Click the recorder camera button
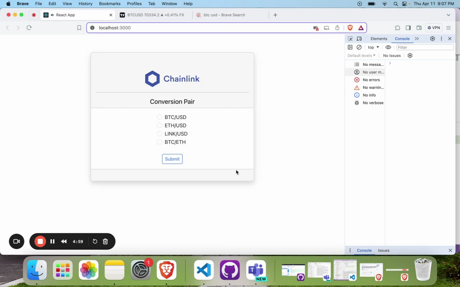This screenshot has height=287, width=460. [x=17, y=241]
